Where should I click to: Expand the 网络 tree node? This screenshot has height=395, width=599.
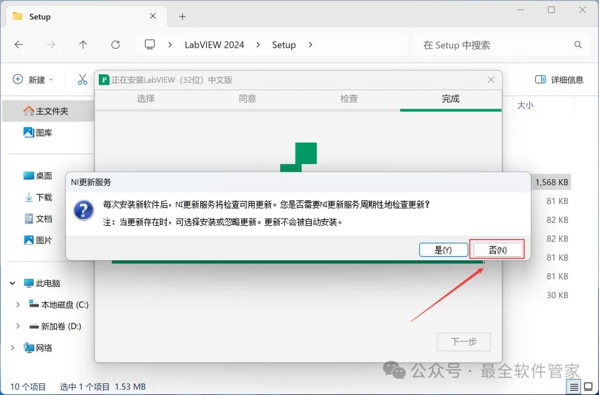coord(12,348)
